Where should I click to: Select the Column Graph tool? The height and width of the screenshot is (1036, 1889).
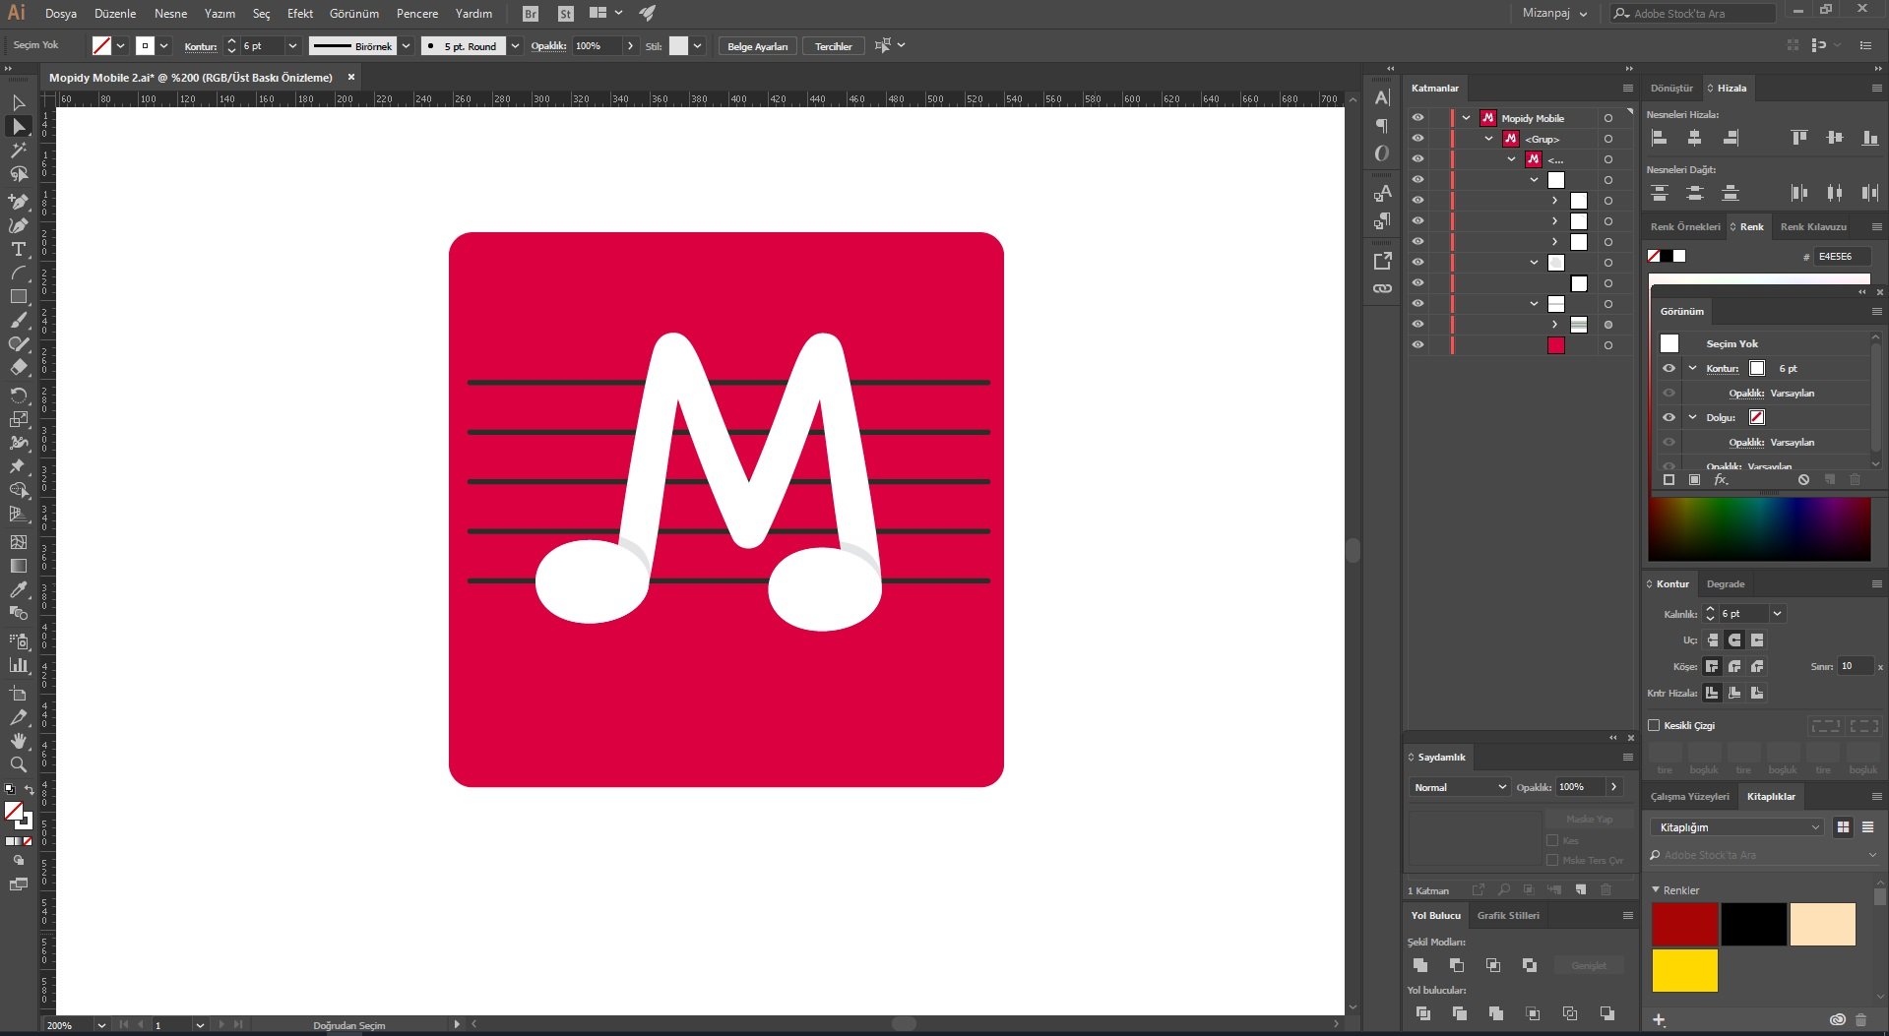(x=19, y=665)
